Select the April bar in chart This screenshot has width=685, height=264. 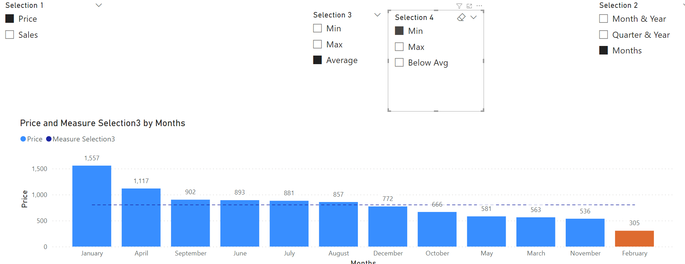(x=141, y=217)
